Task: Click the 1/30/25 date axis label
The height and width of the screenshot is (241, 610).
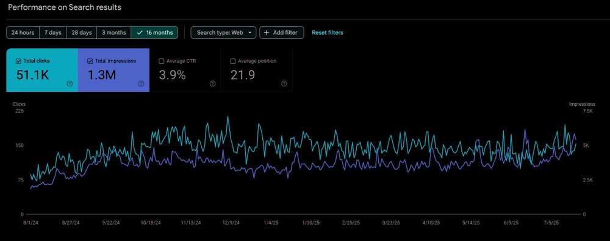Action: pyautogui.click(x=311, y=223)
